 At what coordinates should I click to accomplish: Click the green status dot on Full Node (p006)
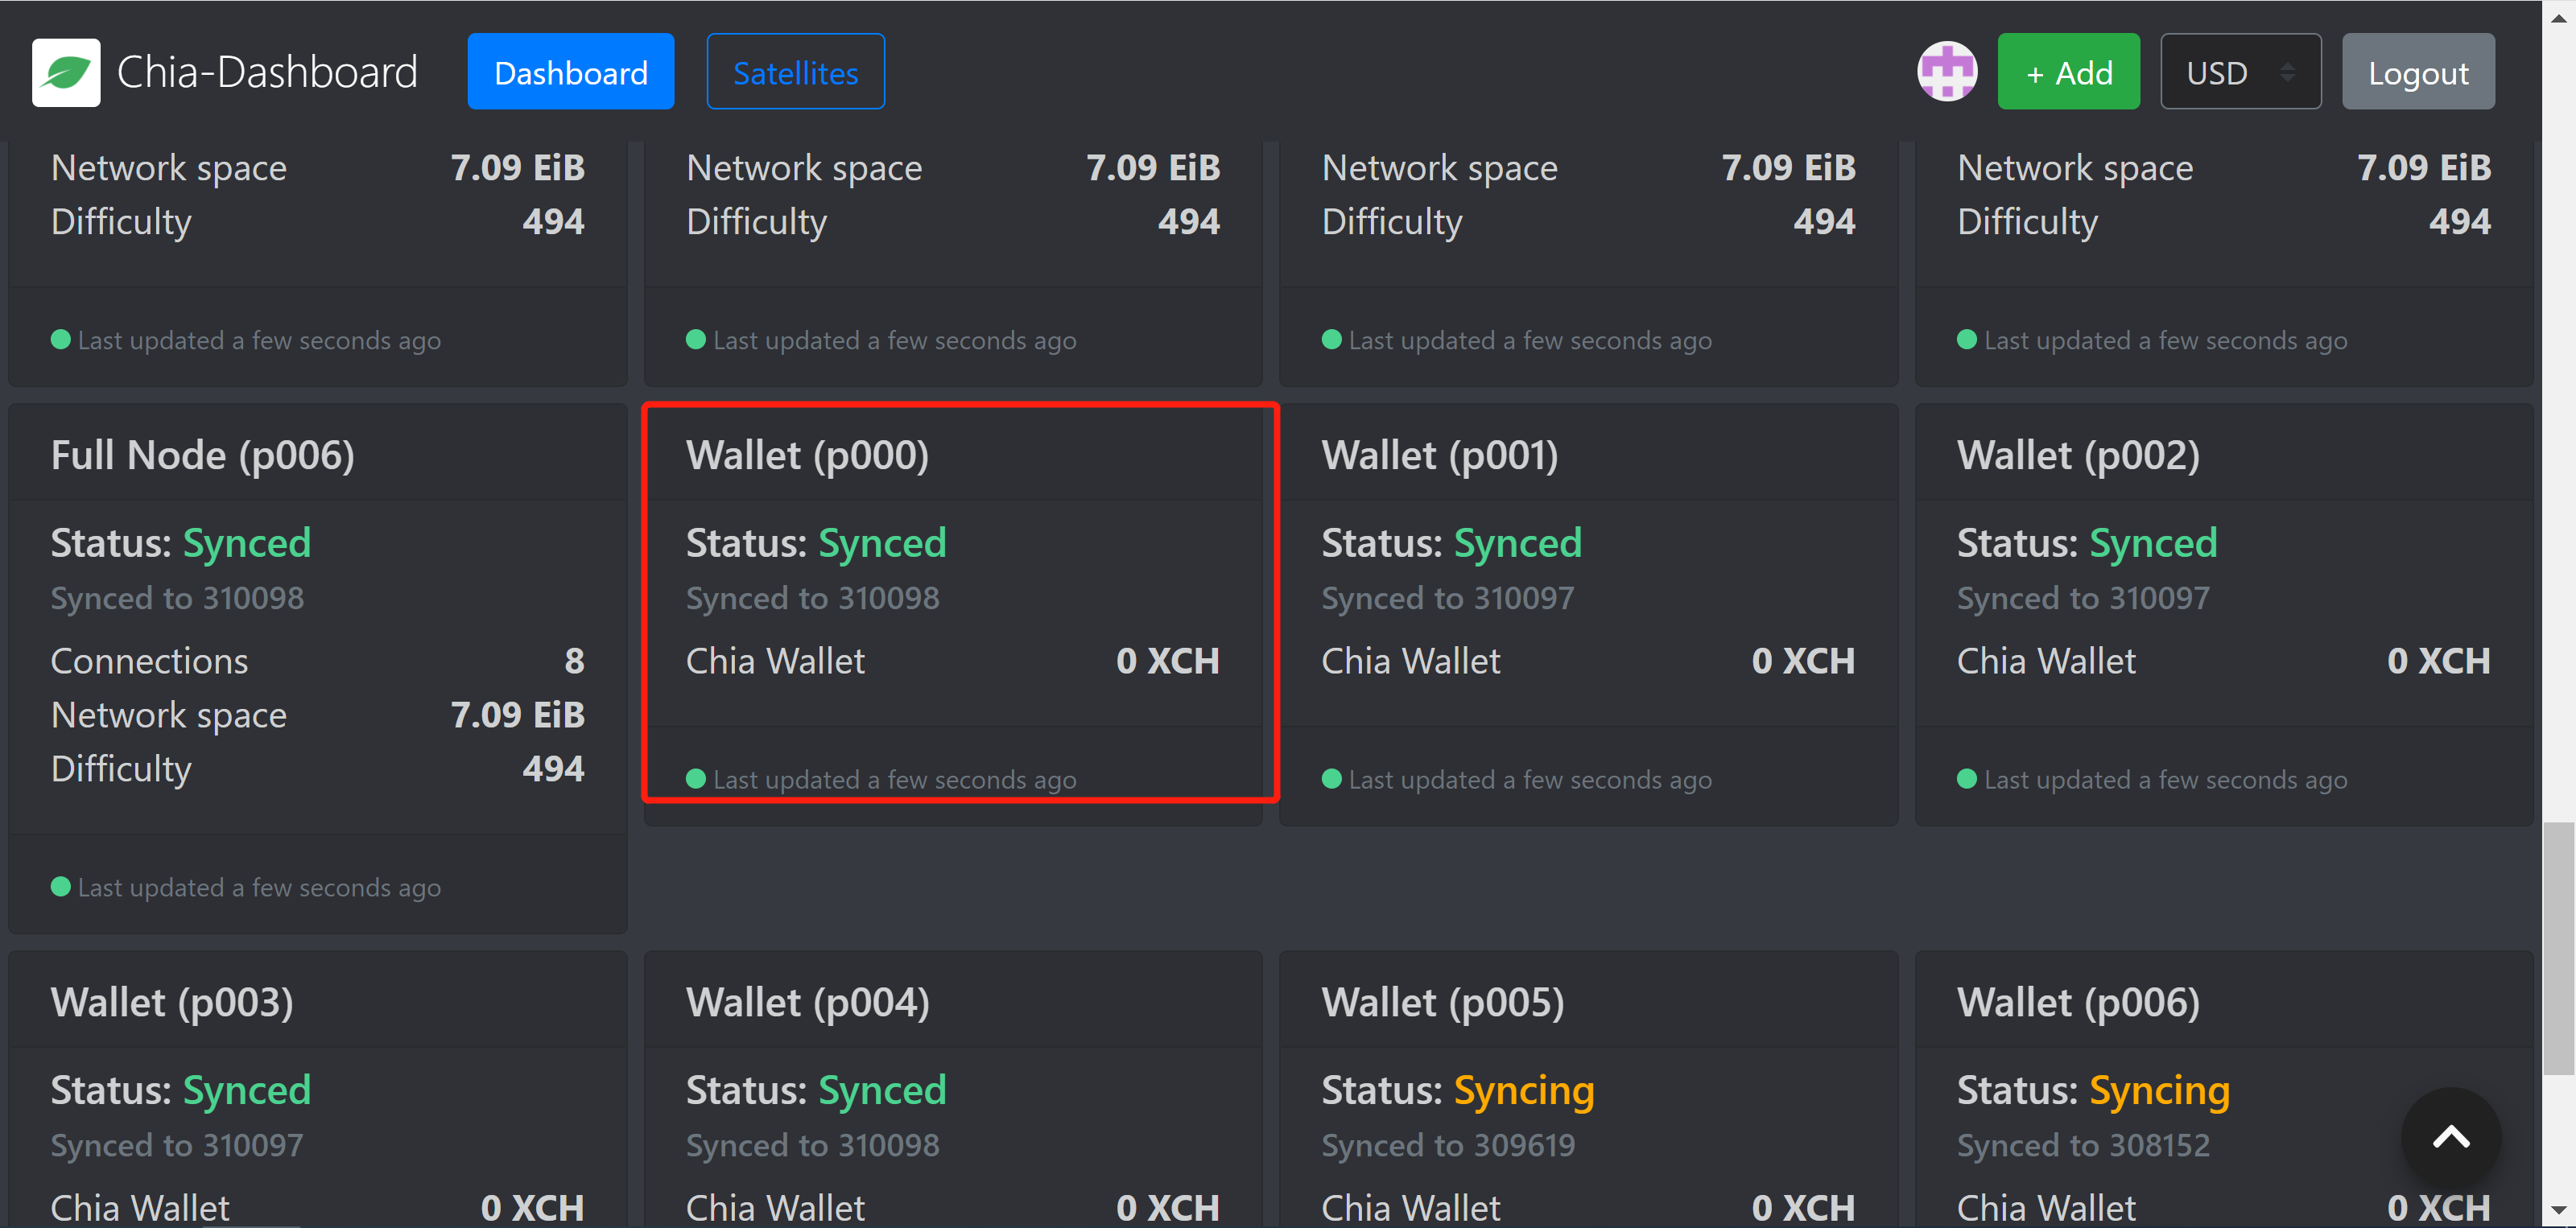(x=60, y=887)
